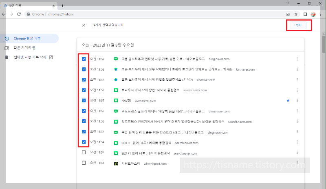
Task: Open more actions for SEO H1 없이 H4로 entry
Action: [x=297, y=142]
